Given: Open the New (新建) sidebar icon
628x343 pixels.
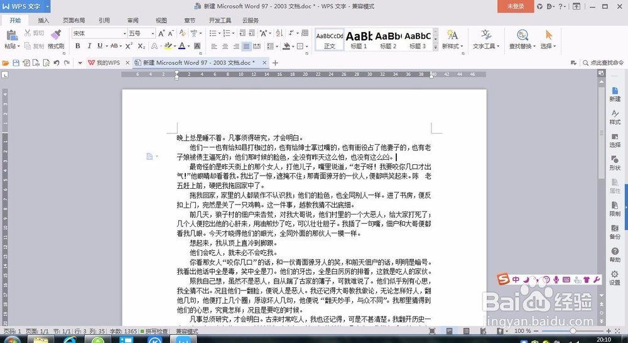Looking at the screenshot, I should tap(615, 95).
